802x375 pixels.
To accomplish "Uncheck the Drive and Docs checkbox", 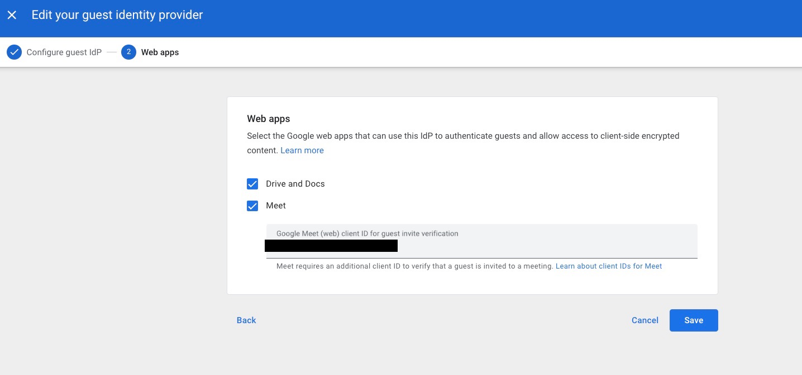I will [x=252, y=184].
